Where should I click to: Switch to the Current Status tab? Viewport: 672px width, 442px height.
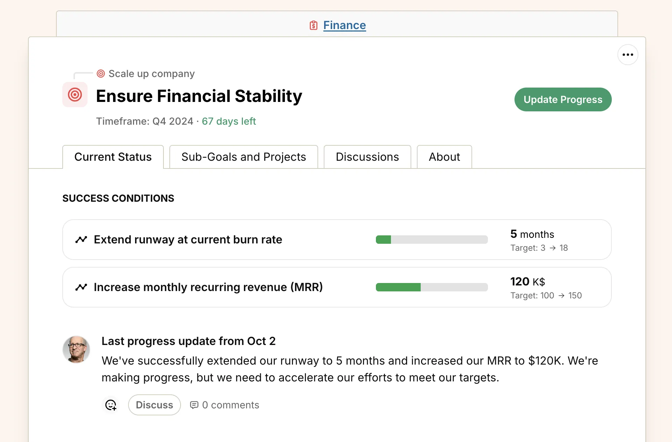click(x=113, y=157)
